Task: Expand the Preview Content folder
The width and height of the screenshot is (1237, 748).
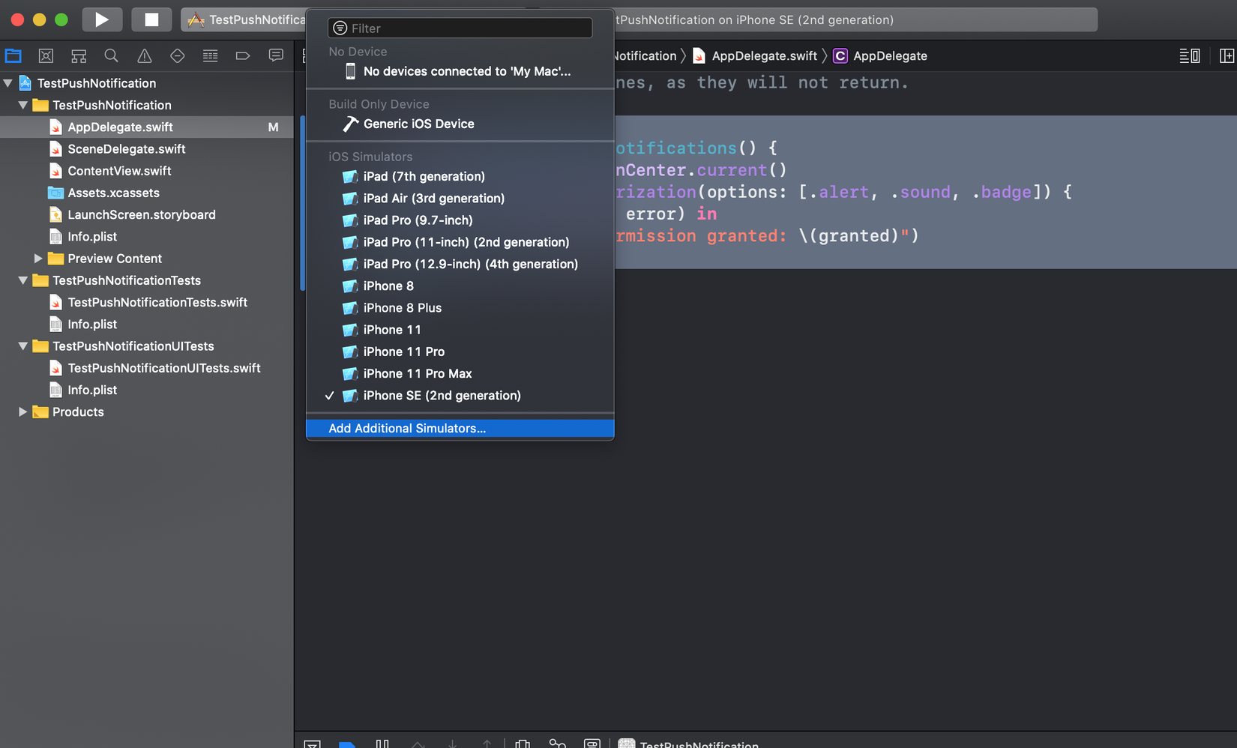Action: click(x=37, y=259)
